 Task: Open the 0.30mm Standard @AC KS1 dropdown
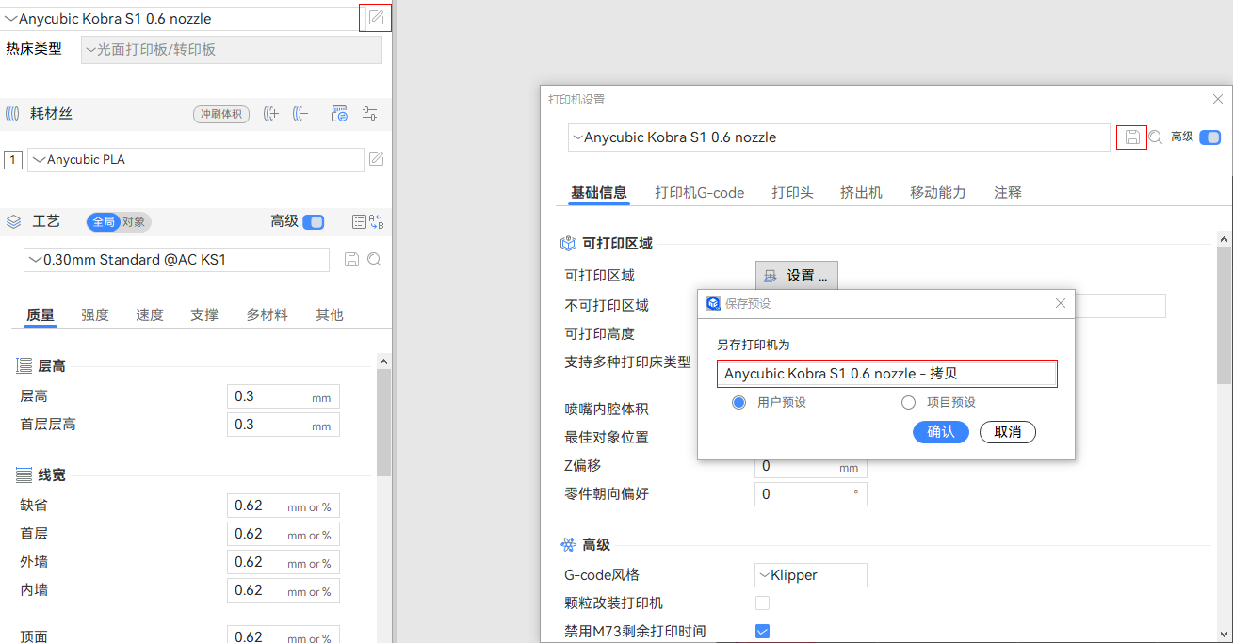176,260
